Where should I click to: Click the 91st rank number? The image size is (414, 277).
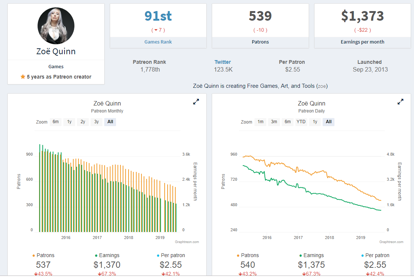pos(158,16)
